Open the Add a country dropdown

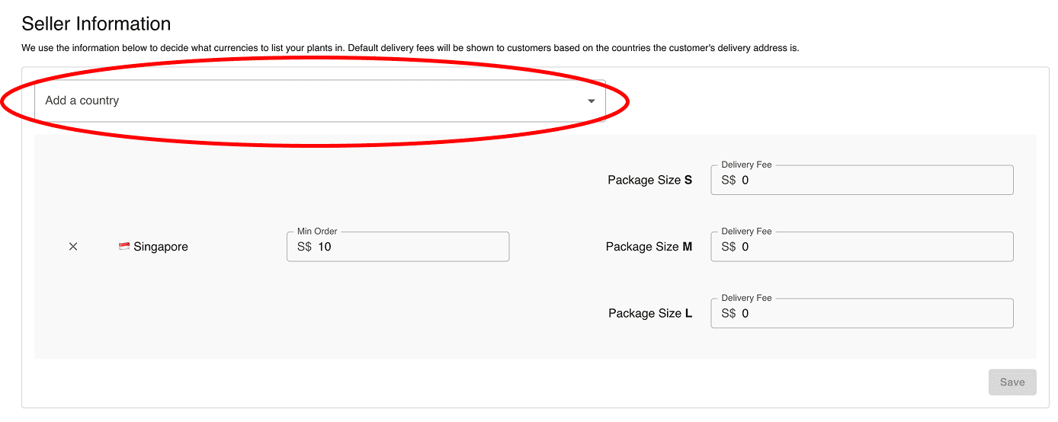(320, 101)
